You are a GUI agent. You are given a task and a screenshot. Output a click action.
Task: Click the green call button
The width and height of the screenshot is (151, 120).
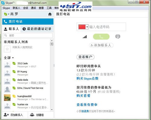(101, 37)
